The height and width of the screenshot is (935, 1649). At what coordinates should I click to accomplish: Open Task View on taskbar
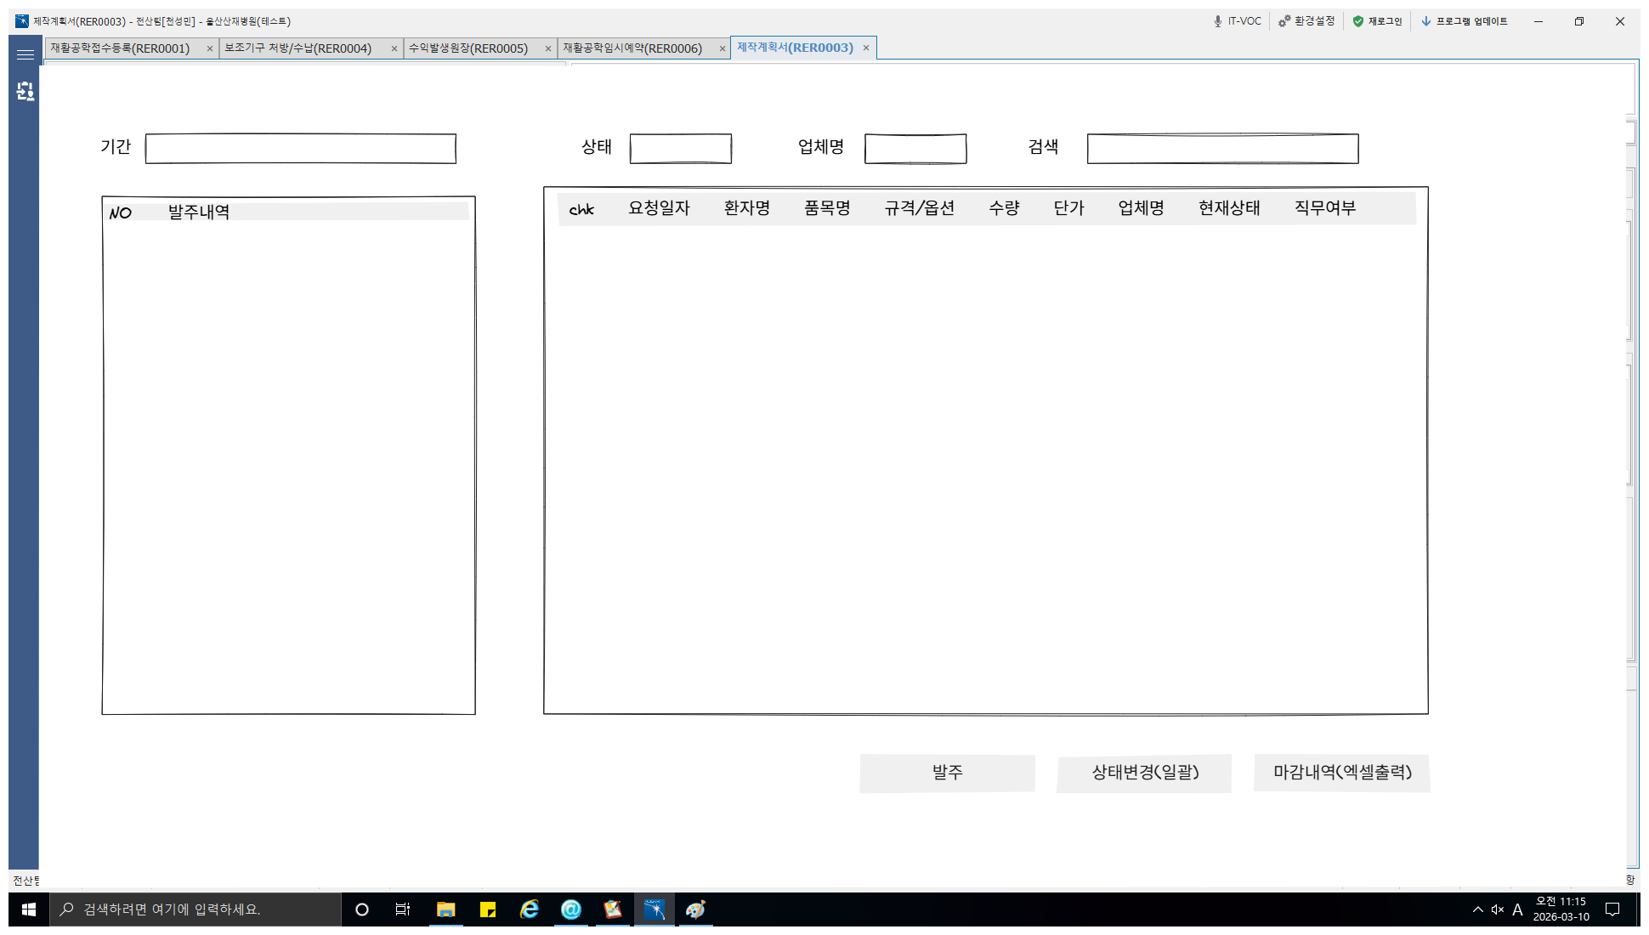(403, 909)
